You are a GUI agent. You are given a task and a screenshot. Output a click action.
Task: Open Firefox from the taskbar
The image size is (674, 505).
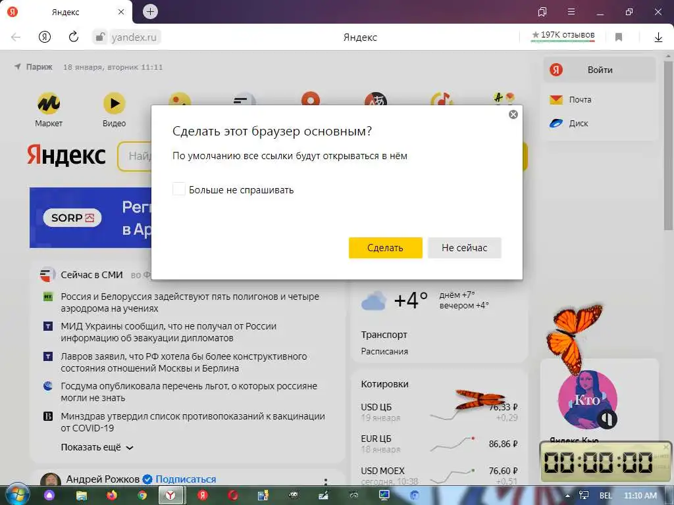112,495
